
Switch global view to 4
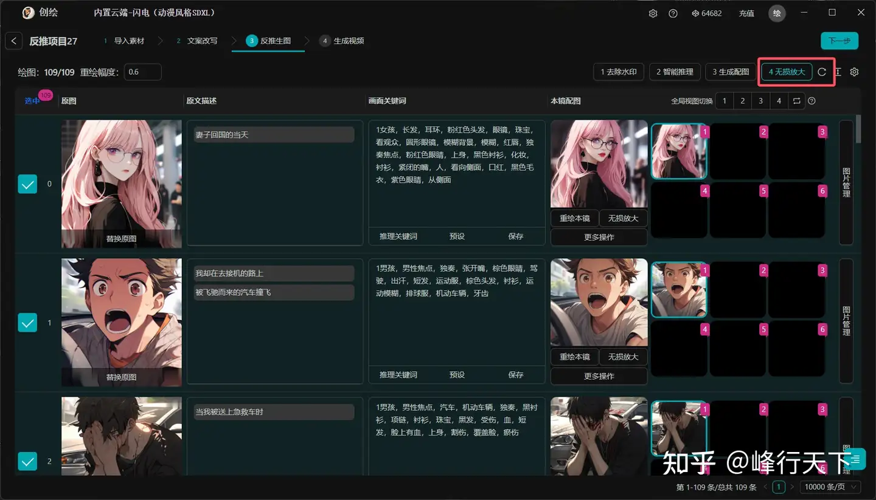click(x=779, y=101)
